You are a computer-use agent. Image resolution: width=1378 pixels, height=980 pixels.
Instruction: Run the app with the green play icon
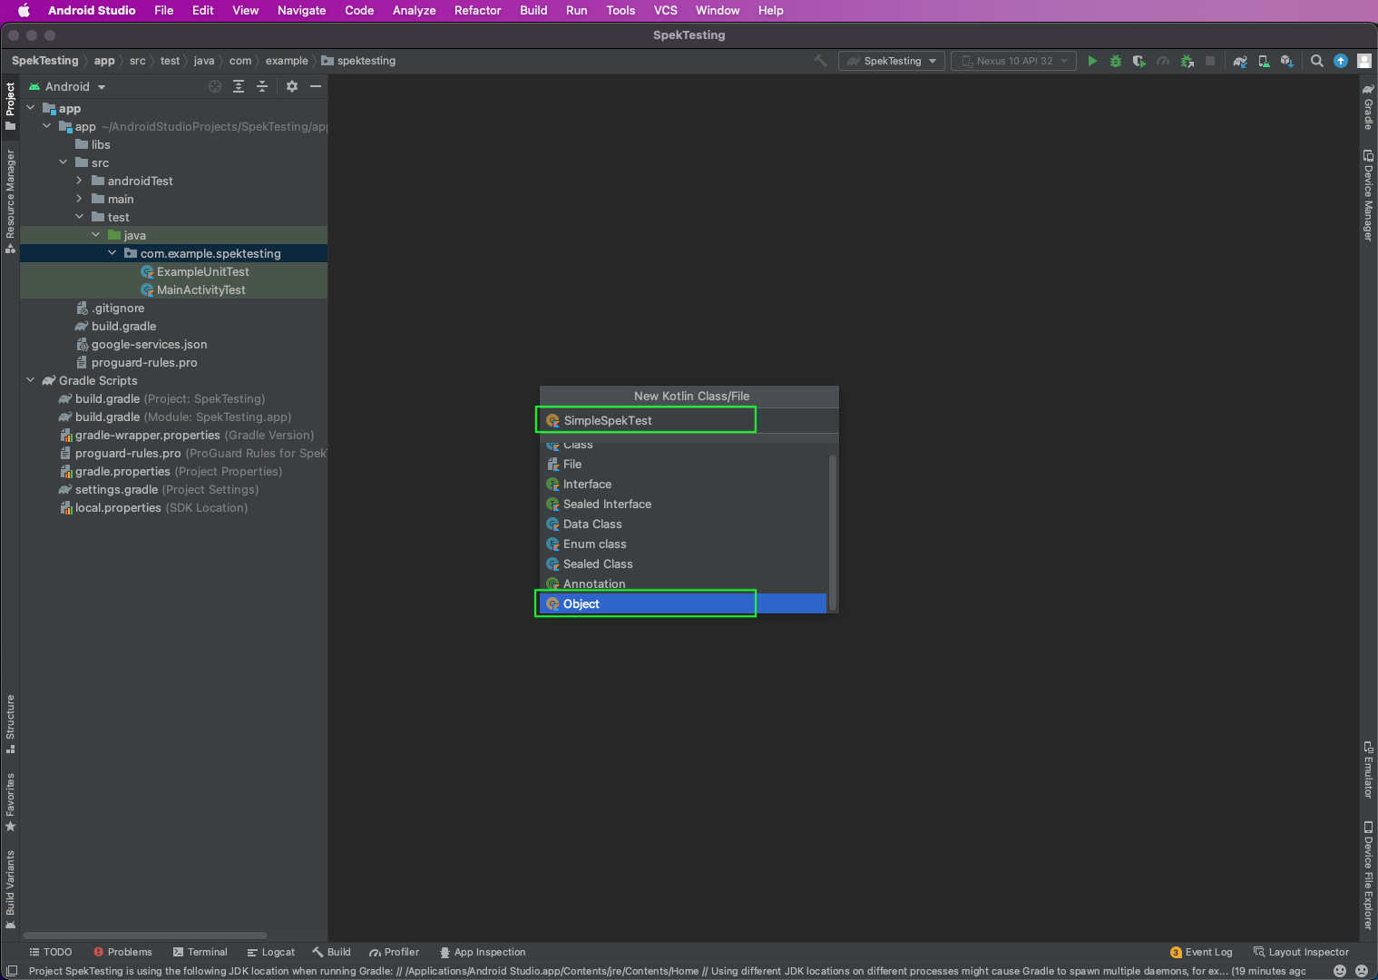pos(1092,61)
